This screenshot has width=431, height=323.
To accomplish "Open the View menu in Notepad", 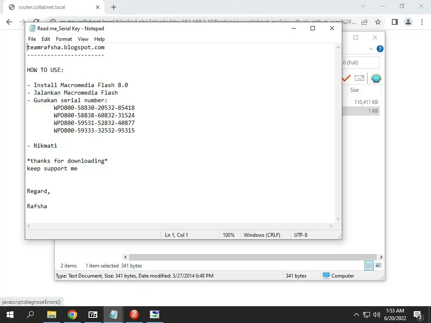I will point(83,39).
